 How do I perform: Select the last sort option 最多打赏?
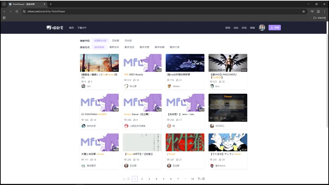point(174,47)
